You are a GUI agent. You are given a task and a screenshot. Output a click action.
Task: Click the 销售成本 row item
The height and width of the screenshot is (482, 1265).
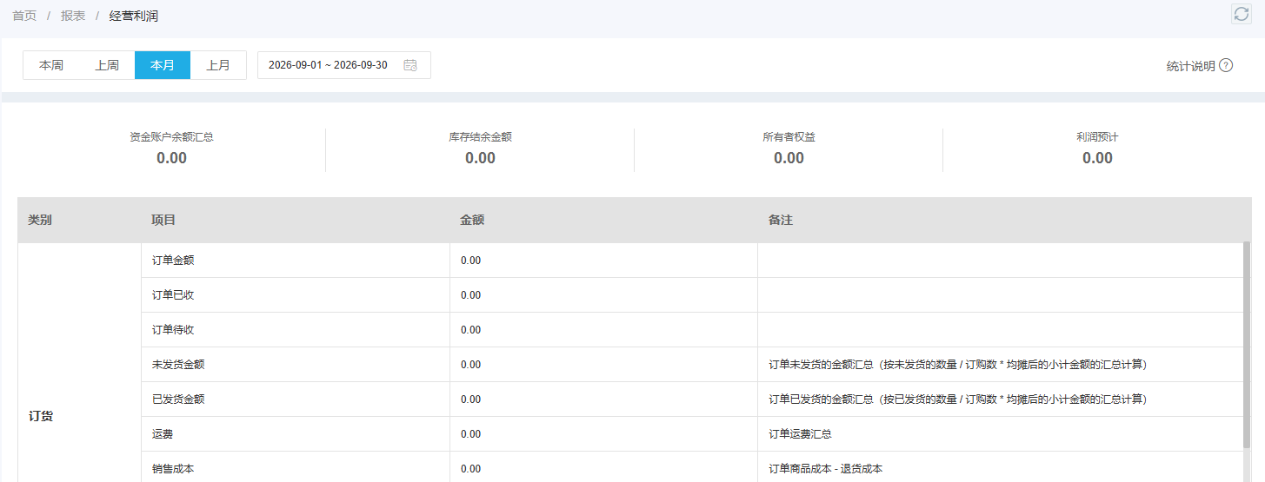pyautogui.click(x=173, y=469)
